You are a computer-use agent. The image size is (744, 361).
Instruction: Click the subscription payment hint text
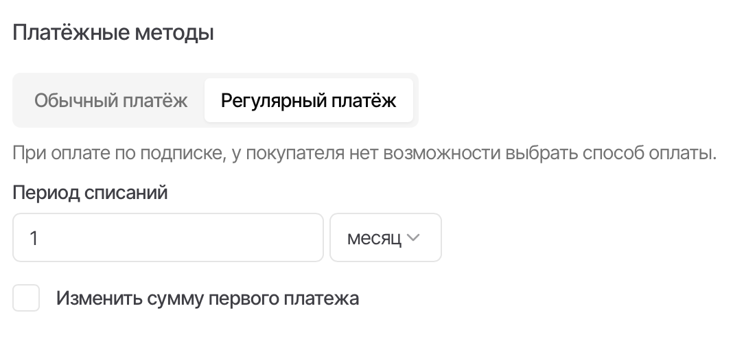(364, 152)
